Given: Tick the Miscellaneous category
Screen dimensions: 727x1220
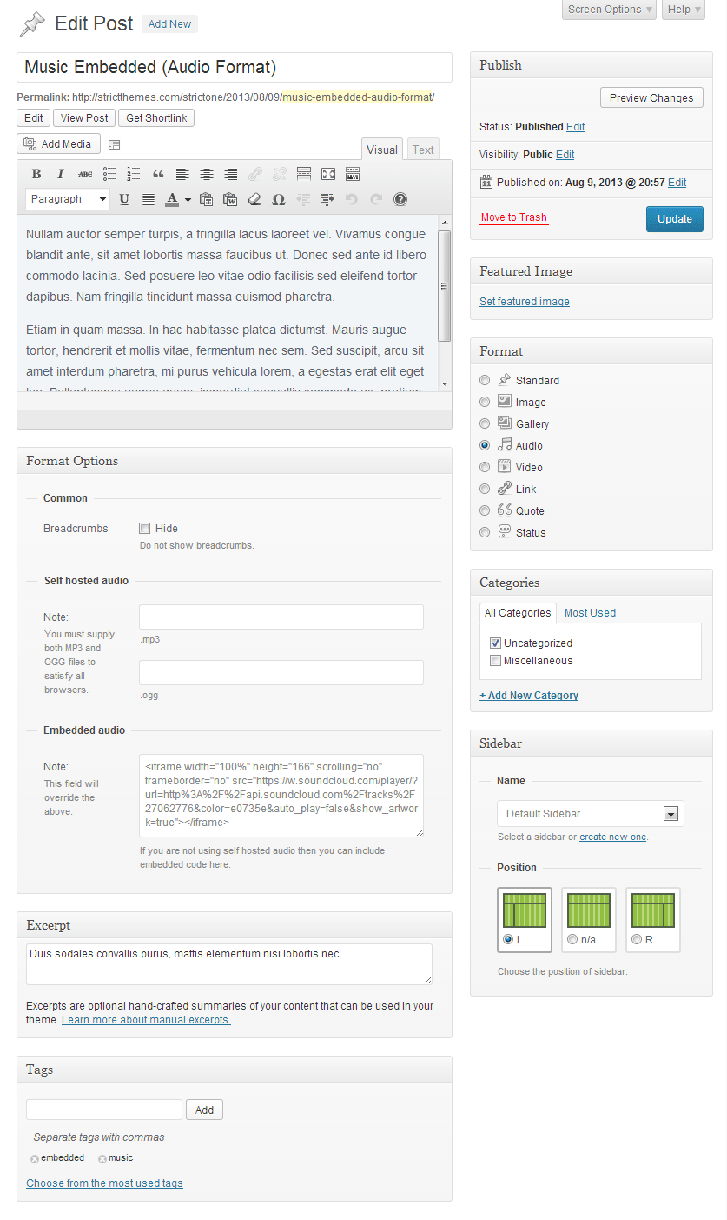Looking at the screenshot, I should pyautogui.click(x=495, y=661).
